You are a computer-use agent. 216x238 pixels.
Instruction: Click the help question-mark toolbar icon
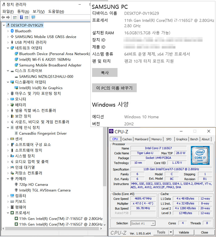point(22,17)
